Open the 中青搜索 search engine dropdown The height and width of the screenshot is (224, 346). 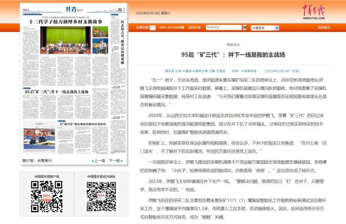click(x=264, y=27)
